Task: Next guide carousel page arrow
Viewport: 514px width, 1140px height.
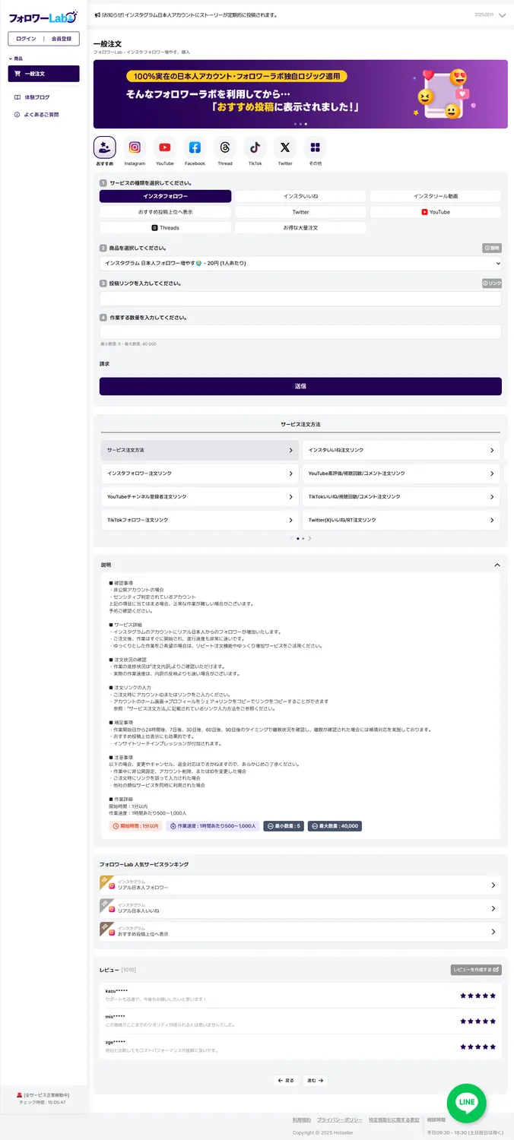Action: coord(309,539)
